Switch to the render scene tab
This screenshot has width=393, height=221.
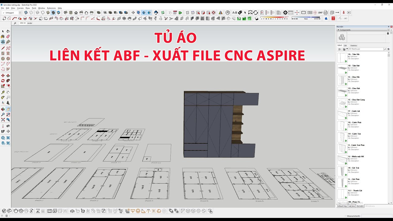(x=29, y=23)
